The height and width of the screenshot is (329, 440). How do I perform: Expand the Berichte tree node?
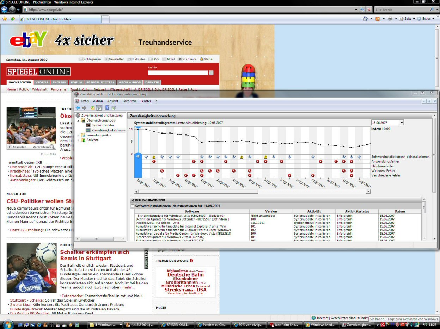(x=78, y=140)
